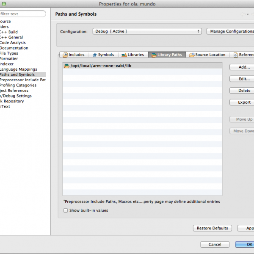Click the Libraries tab icon
Screen dimensions: 254x254
pyautogui.click(x=124, y=55)
